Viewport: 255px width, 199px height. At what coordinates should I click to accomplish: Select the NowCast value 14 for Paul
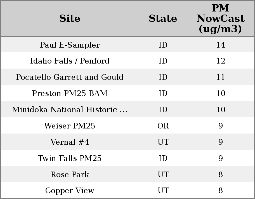(220, 45)
